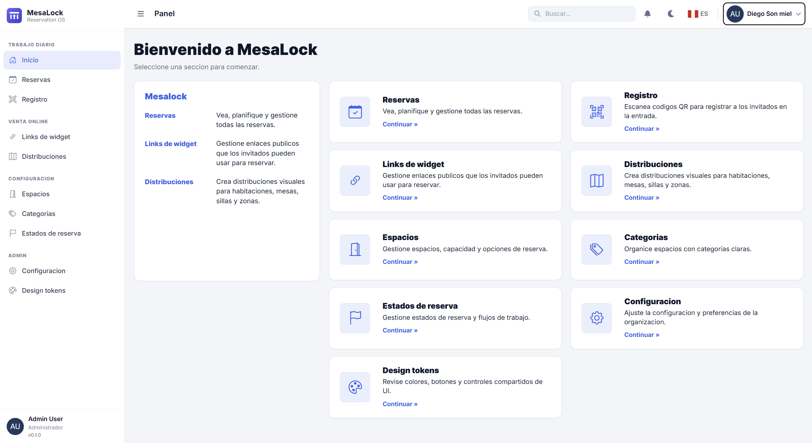Open the notifications bell
Screen dimensions: 812x443
(648, 14)
